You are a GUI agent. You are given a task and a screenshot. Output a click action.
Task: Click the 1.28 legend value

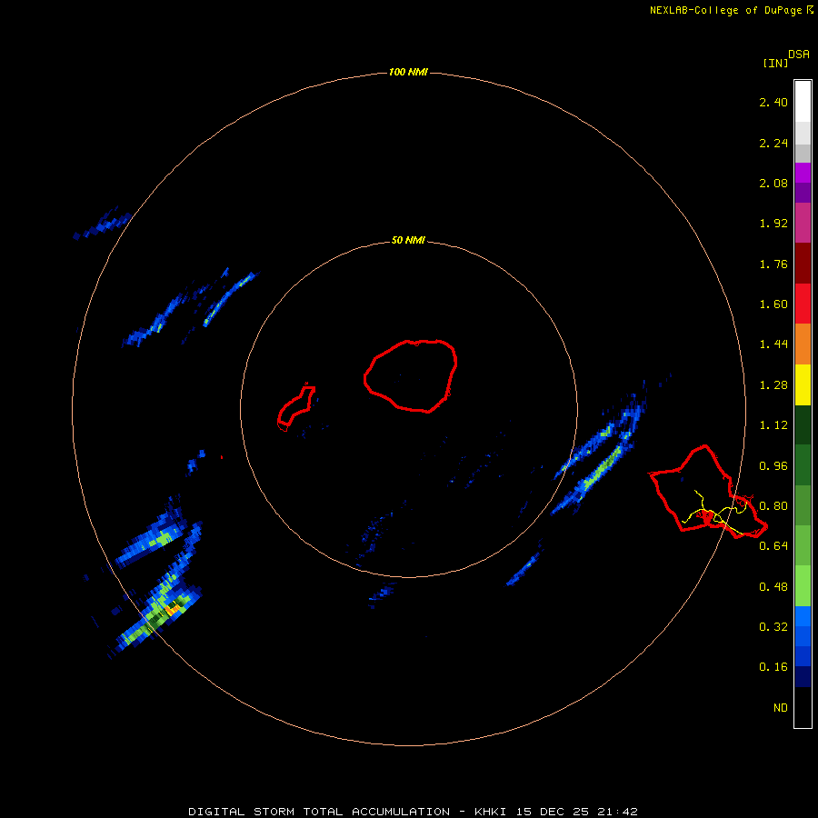pos(773,385)
